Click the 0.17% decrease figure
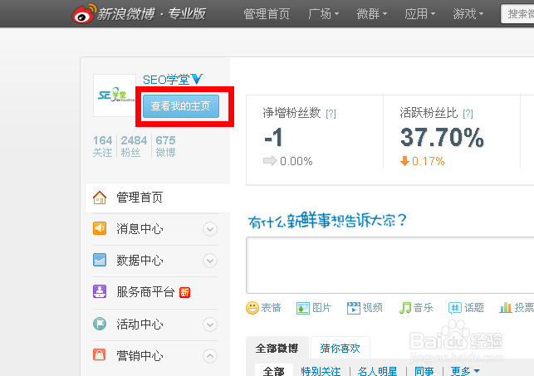534x376 pixels. point(428,161)
